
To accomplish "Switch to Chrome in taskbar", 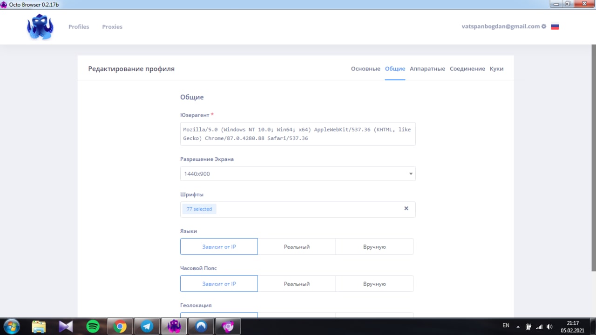I will pyautogui.click(x=120, y=326).
